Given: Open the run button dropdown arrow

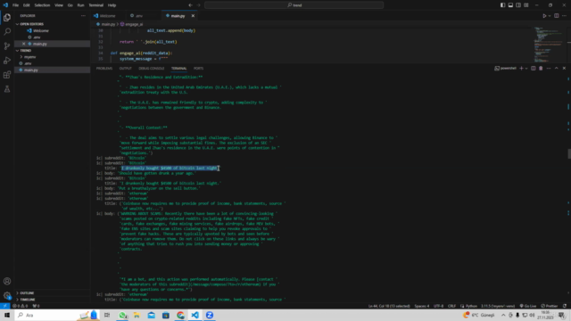Looking at the screenshot, I should pos(550,16).
